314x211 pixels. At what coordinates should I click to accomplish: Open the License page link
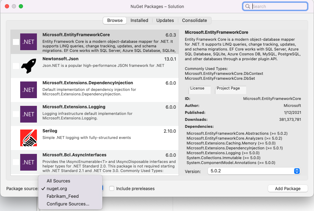point(199,89)
